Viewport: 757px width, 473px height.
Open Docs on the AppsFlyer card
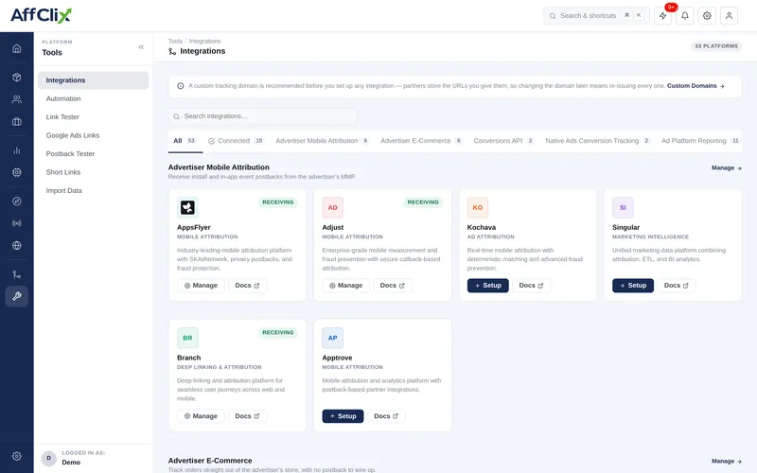point(247,286)
